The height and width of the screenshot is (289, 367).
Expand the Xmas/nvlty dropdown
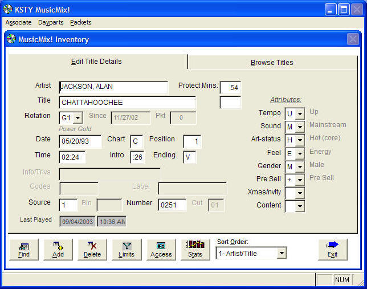point(300,193)
